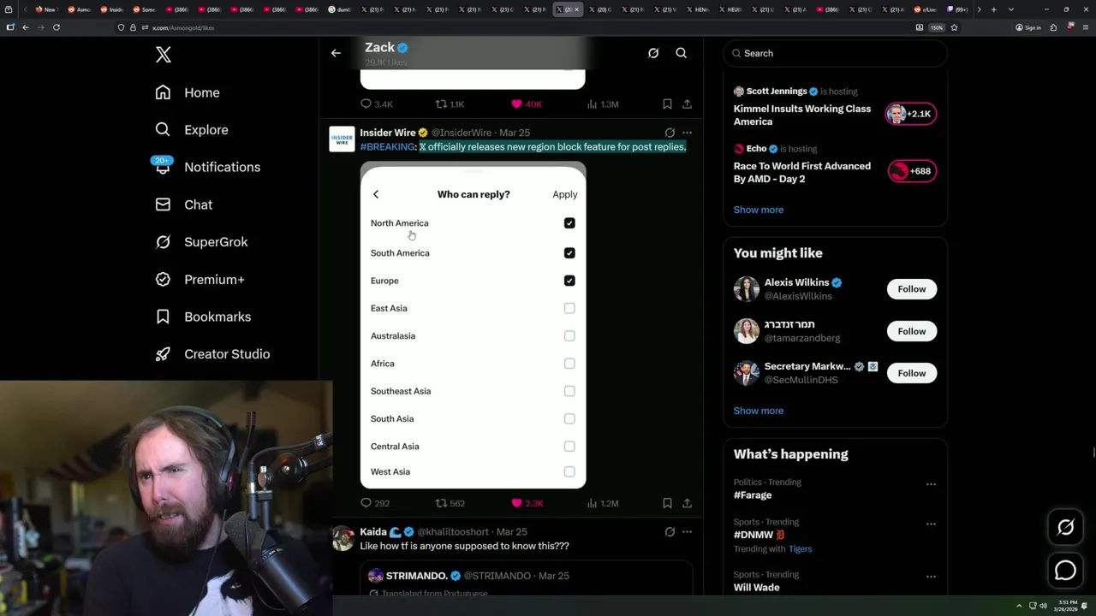The image size is (1096, 616).
Task: Check the Australasia checkbox
Action: (569, 335)
